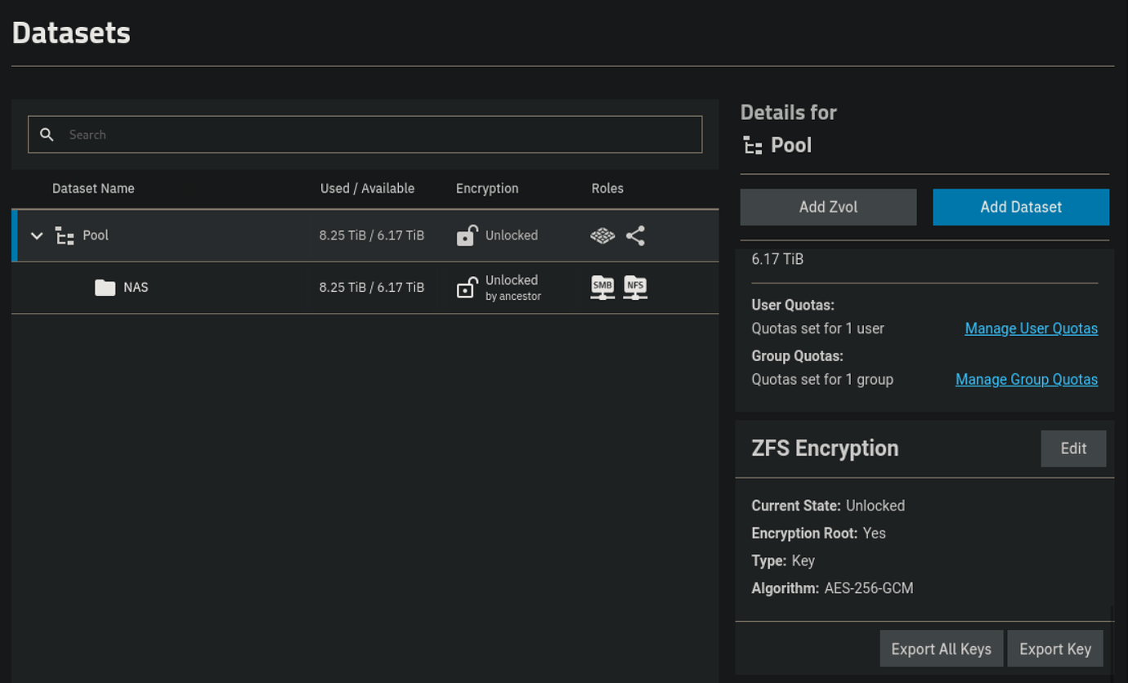
Task: Click the folder icon beside the NAS dataset
Action: [105, 287]
